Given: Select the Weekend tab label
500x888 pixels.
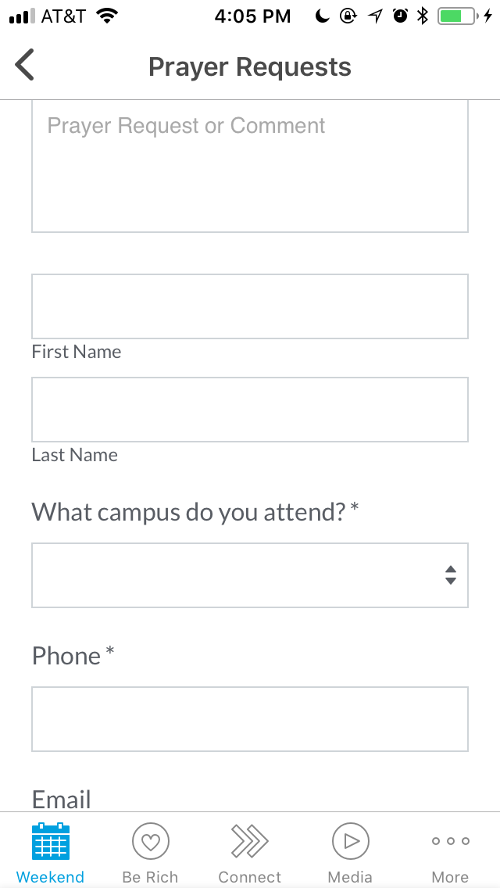Looking at the screenshot, I should tap(51, 877).
